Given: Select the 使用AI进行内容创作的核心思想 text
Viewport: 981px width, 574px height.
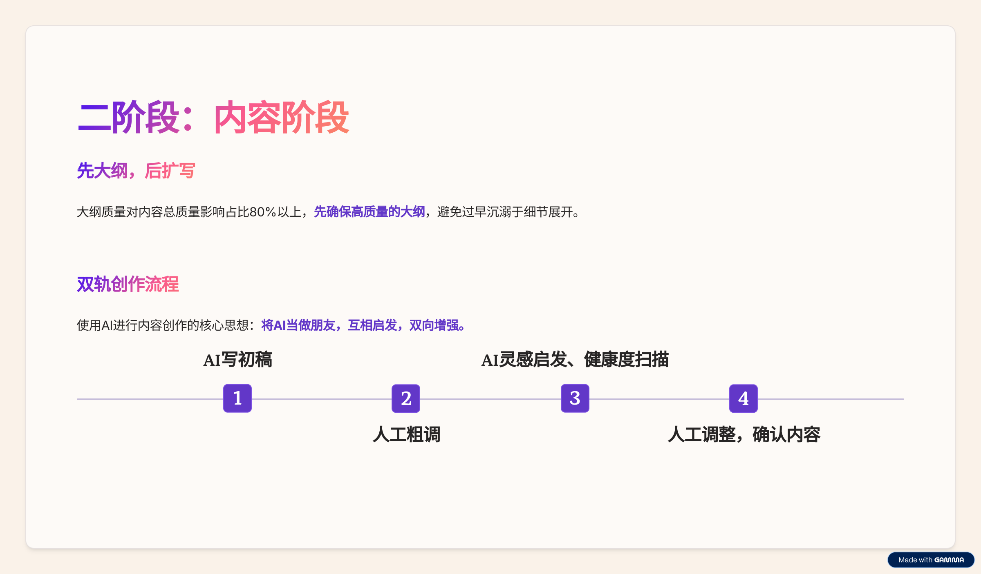Looking at the screenshot, I should click(163, 326).
